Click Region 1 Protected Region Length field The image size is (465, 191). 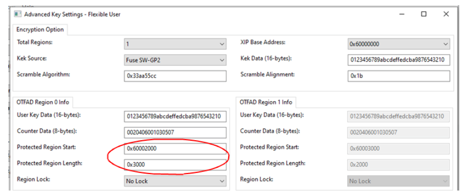click(x=398, y=165)
